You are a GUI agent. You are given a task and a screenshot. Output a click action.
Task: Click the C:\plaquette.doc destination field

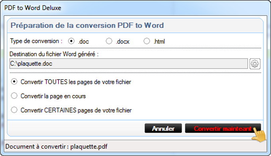pos(129,64)
